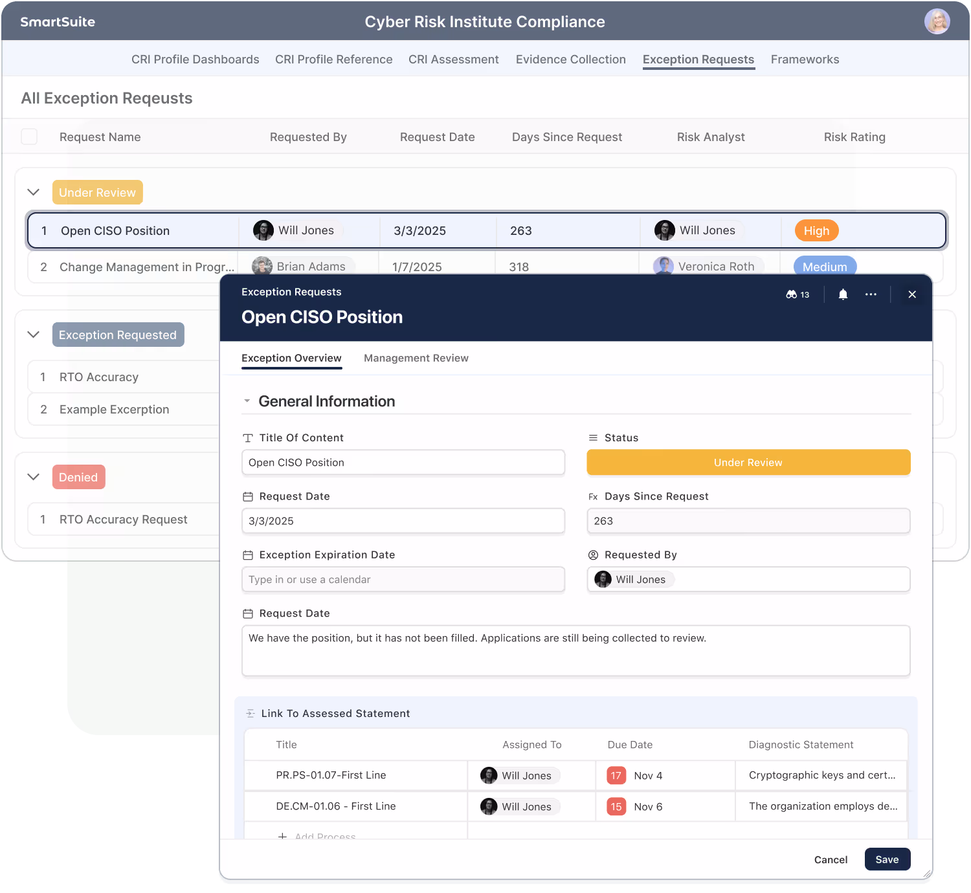Click the Medium risk rating badge

click(825, 267)
